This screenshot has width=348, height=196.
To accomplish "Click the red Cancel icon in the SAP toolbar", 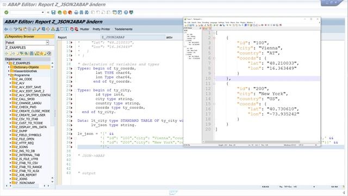I will point(70,13).
